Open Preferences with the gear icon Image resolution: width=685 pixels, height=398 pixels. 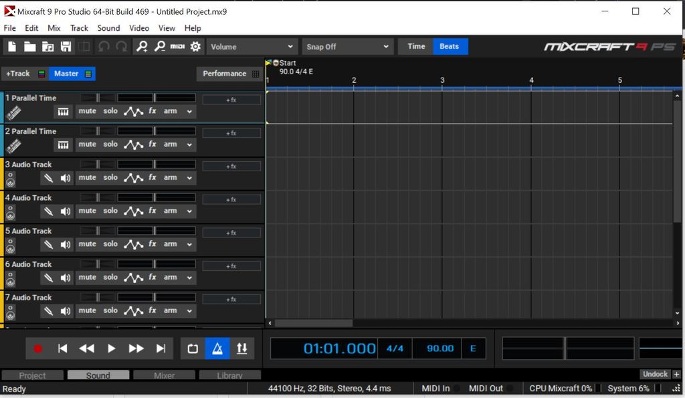click(195, 46)
